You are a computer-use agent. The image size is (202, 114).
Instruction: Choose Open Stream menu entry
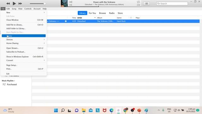coord(24,48)
